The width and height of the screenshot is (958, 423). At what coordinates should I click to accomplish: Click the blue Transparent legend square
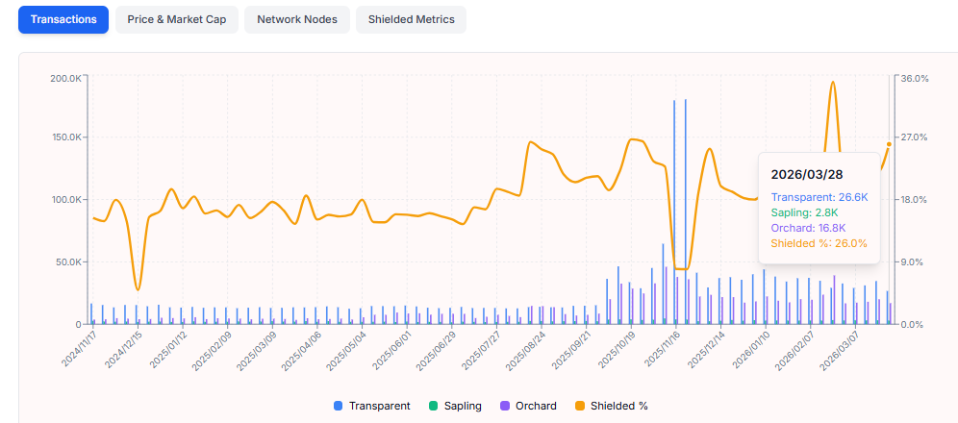click(x=338, y=406)
